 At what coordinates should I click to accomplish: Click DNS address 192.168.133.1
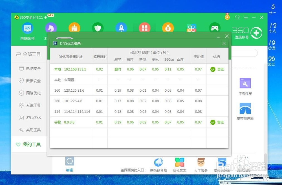75,69
